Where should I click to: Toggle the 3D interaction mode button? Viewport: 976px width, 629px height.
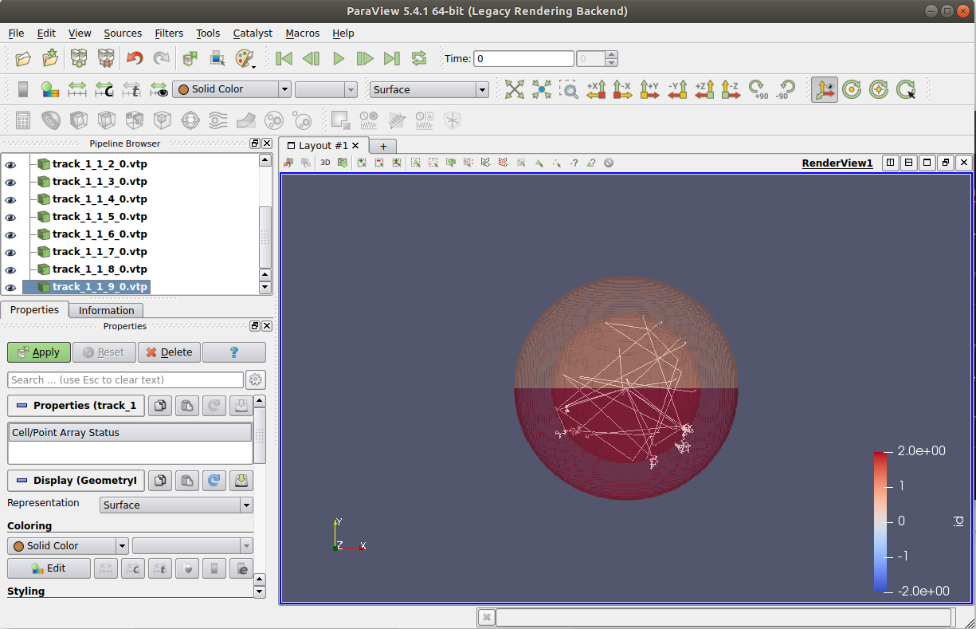825,89
